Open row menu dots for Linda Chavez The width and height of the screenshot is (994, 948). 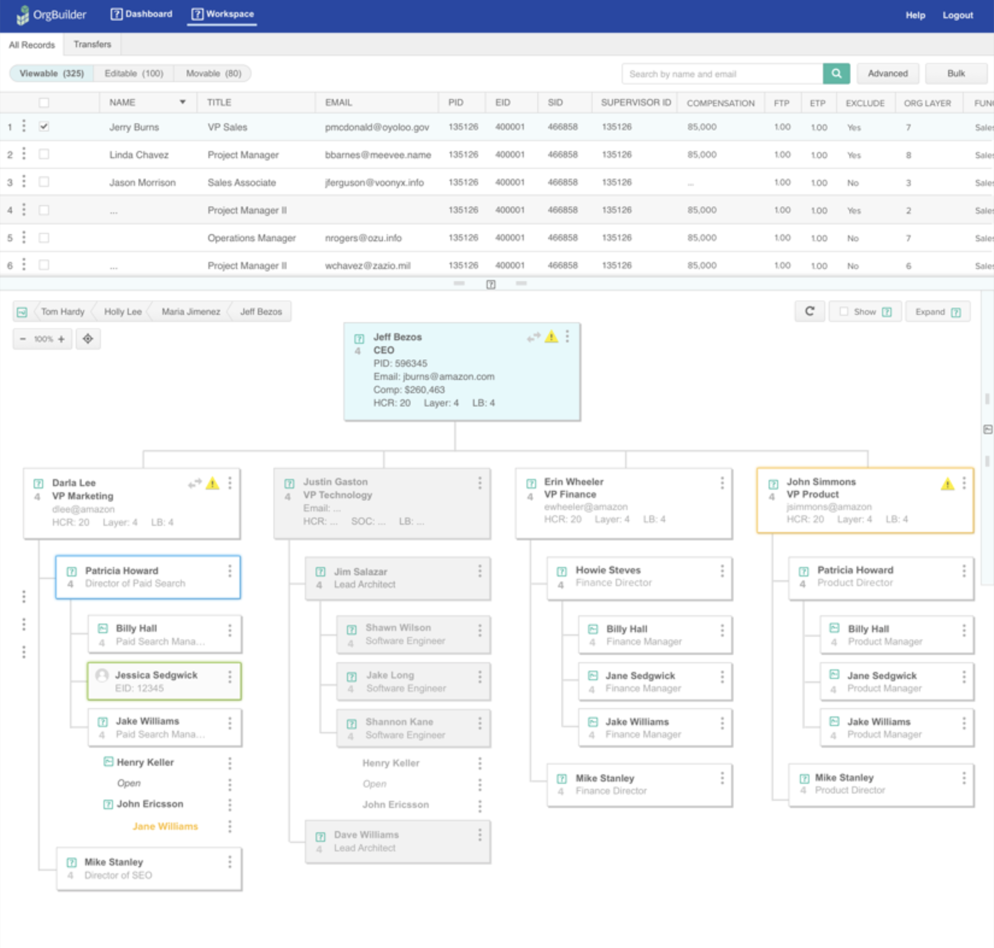click(24, 154)
